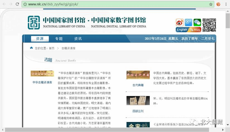
Task: Click the scroll-up arrow on vertical scrollbar
Action: click(228, 11)
